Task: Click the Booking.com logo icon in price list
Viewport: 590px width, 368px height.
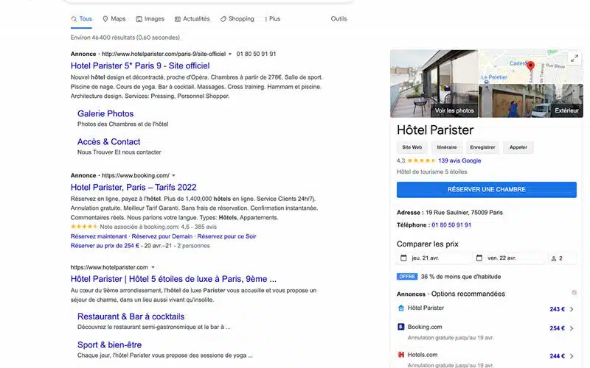Action: click(x=401, y=327)
